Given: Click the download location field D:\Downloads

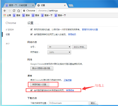Looking at the screenshot, I should point(68,103).
